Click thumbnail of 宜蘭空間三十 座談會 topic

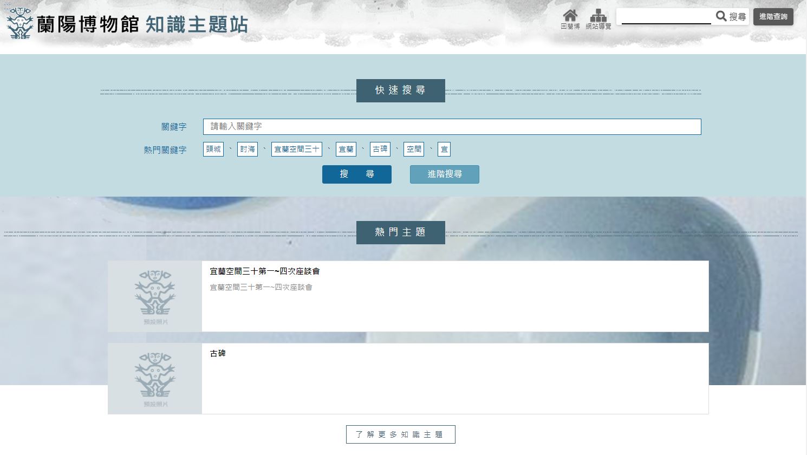pos(155,296)
